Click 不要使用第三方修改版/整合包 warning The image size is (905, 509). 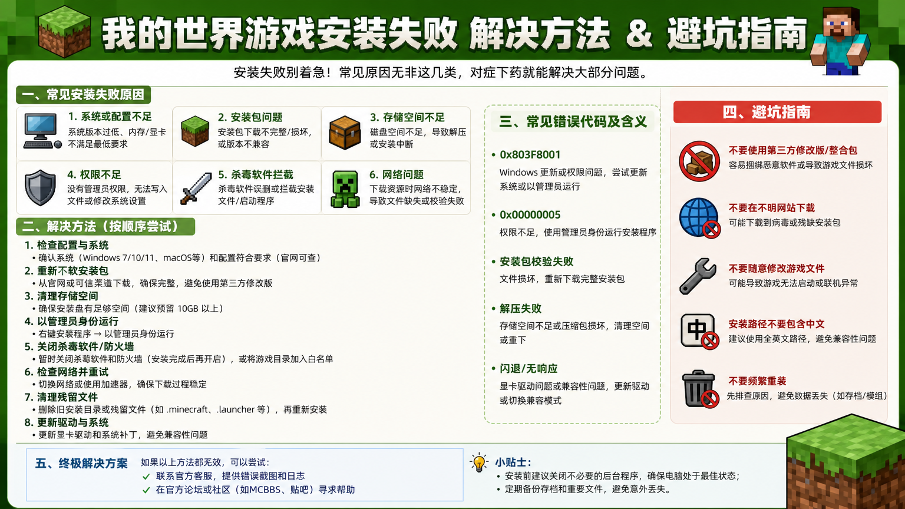(793, 150)
